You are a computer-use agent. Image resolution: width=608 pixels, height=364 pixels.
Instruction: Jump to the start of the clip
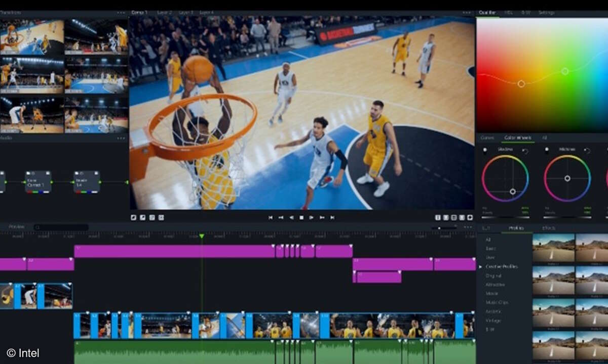coord(271,217)
